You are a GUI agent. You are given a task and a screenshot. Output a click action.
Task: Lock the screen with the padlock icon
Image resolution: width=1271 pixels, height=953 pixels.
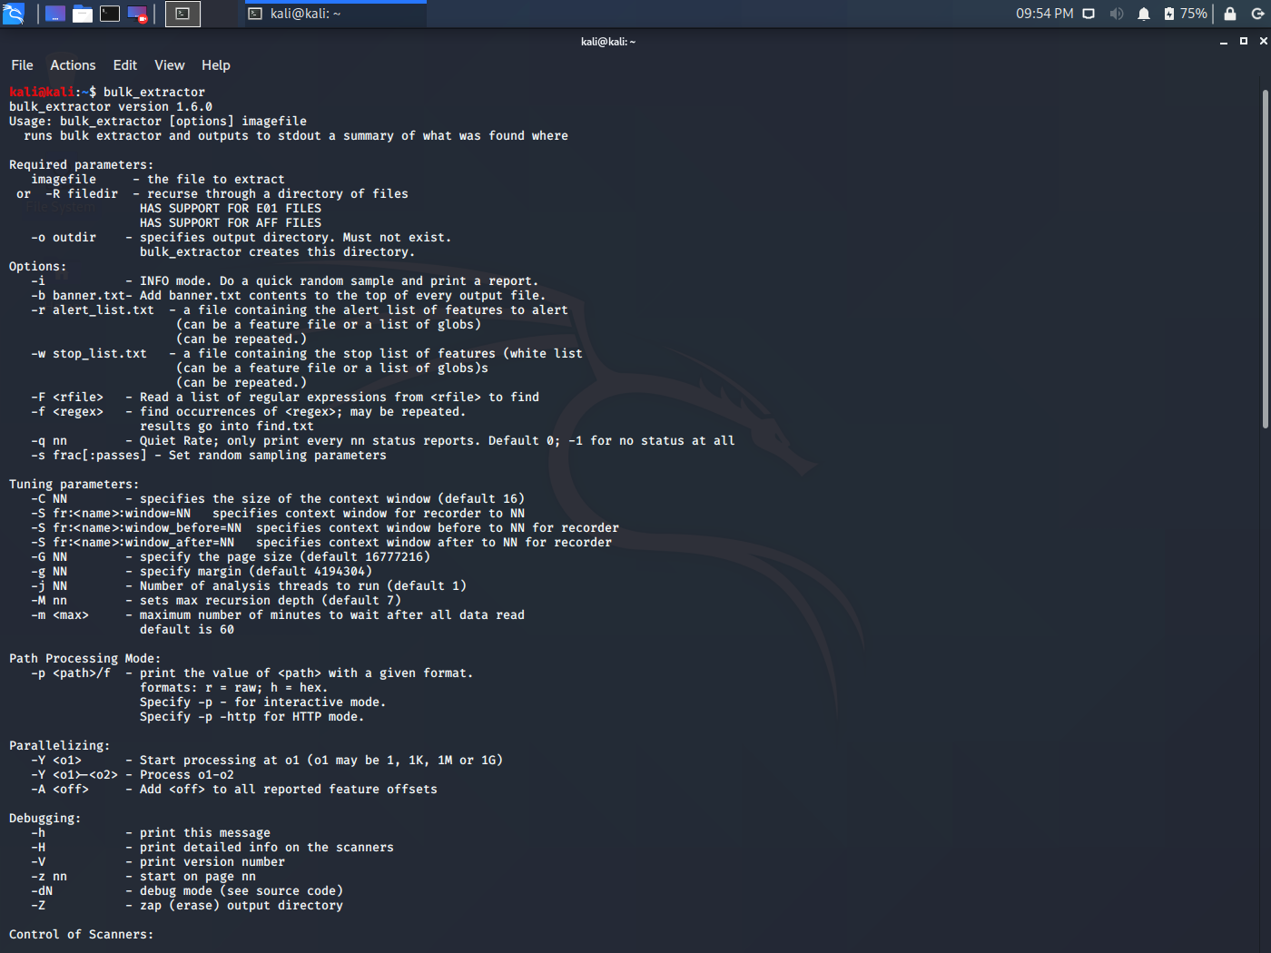tap(1230, 14)
